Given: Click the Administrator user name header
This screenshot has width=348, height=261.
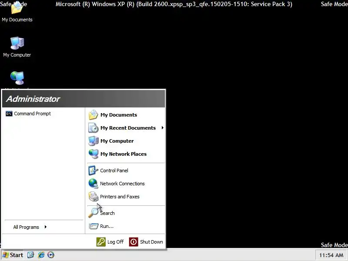Looking at the screenshot, I should coord(33,99).
